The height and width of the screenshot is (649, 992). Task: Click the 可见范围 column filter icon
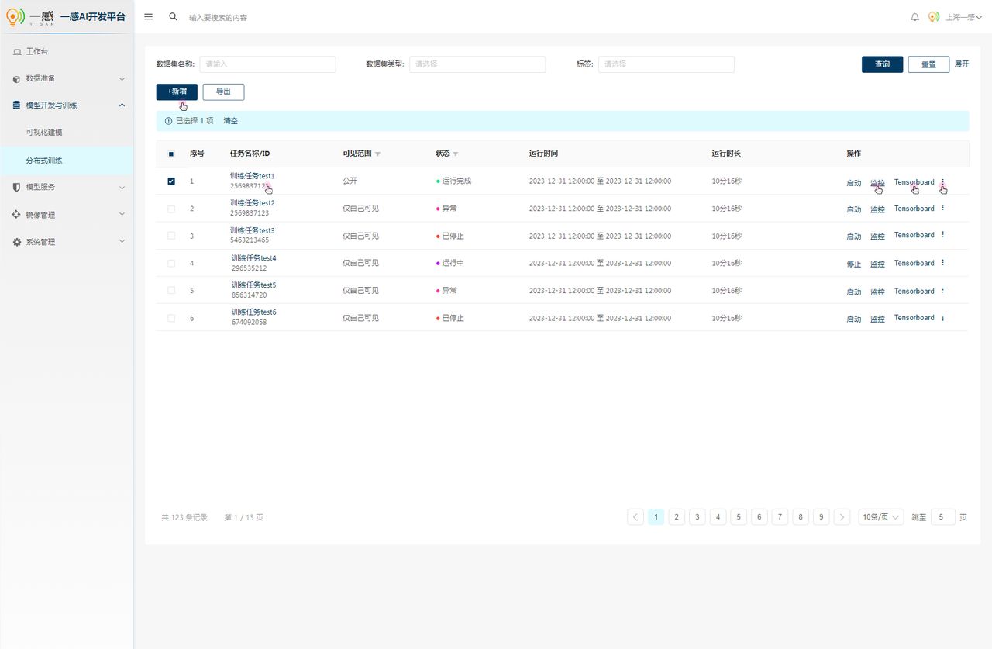(377, 154)
